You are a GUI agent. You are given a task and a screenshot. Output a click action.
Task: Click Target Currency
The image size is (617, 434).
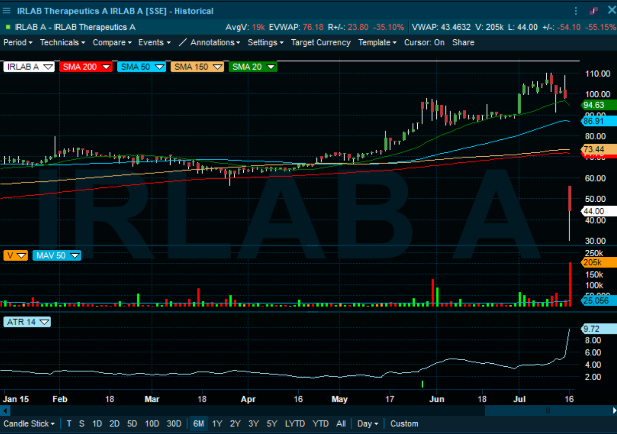point(320,42)
